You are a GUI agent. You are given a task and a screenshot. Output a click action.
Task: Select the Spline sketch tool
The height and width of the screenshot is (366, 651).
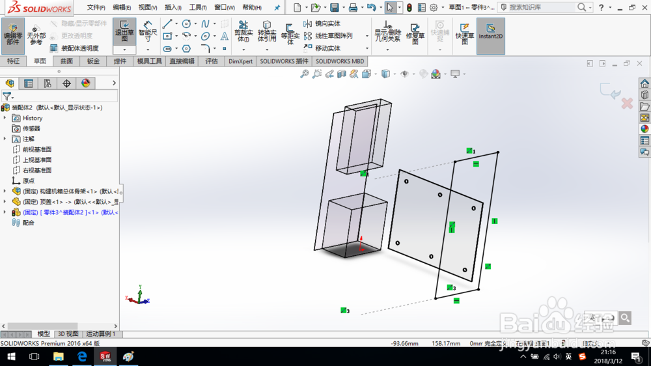pyautogui.click(x=205, y=23)
